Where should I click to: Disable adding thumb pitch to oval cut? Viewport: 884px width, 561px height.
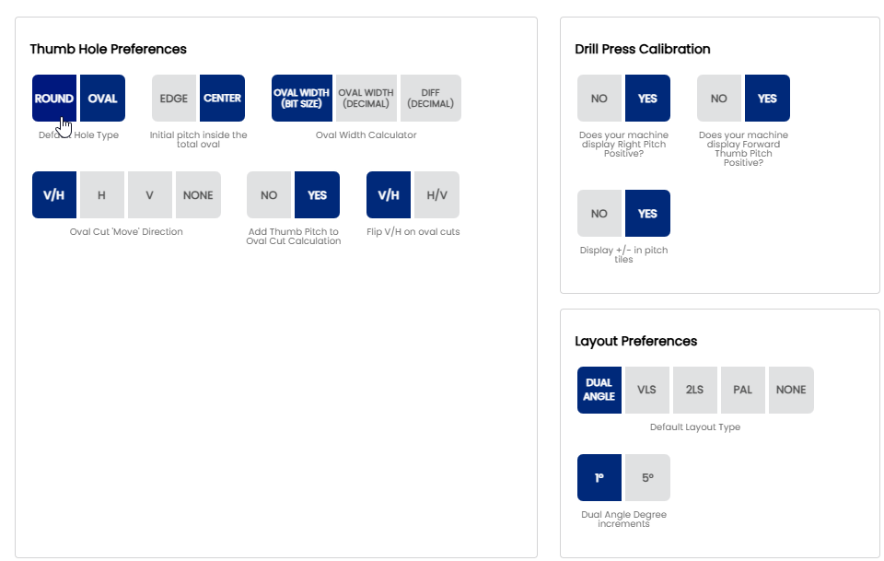click(x=269, y=195)
